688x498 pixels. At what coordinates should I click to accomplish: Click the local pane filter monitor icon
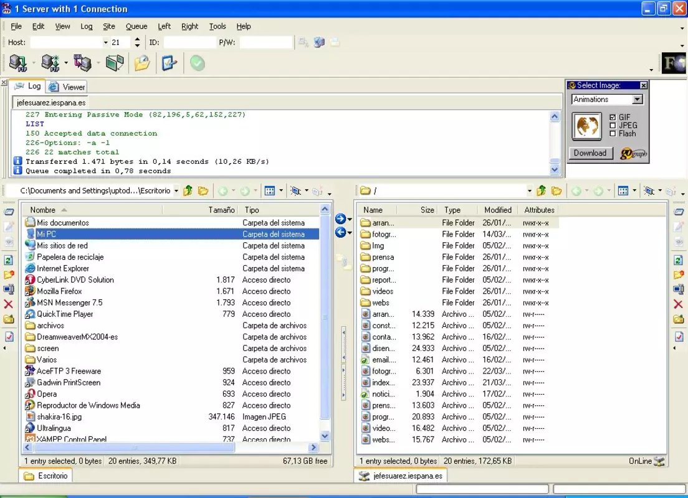(296, 190)
